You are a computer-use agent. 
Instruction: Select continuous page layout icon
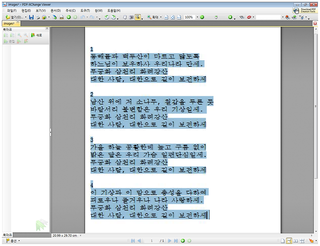point(289,241)
